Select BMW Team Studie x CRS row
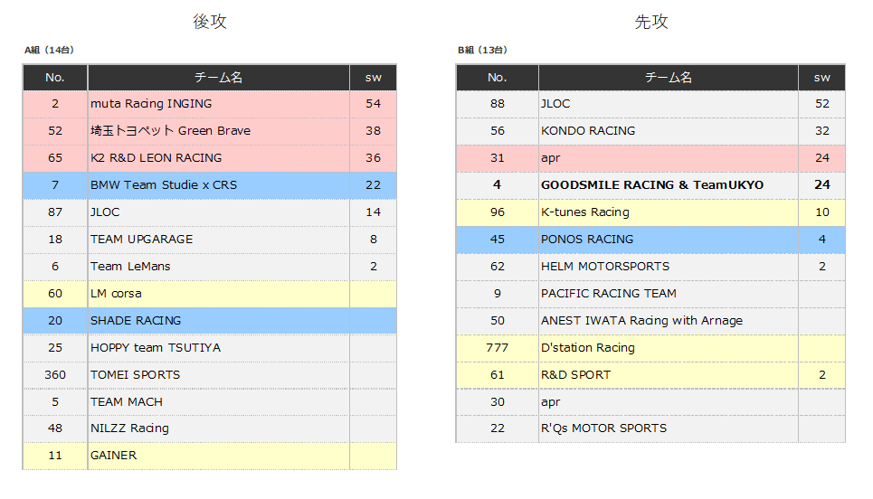Viewport: 873px width, 499px height. tap(163, 185)
